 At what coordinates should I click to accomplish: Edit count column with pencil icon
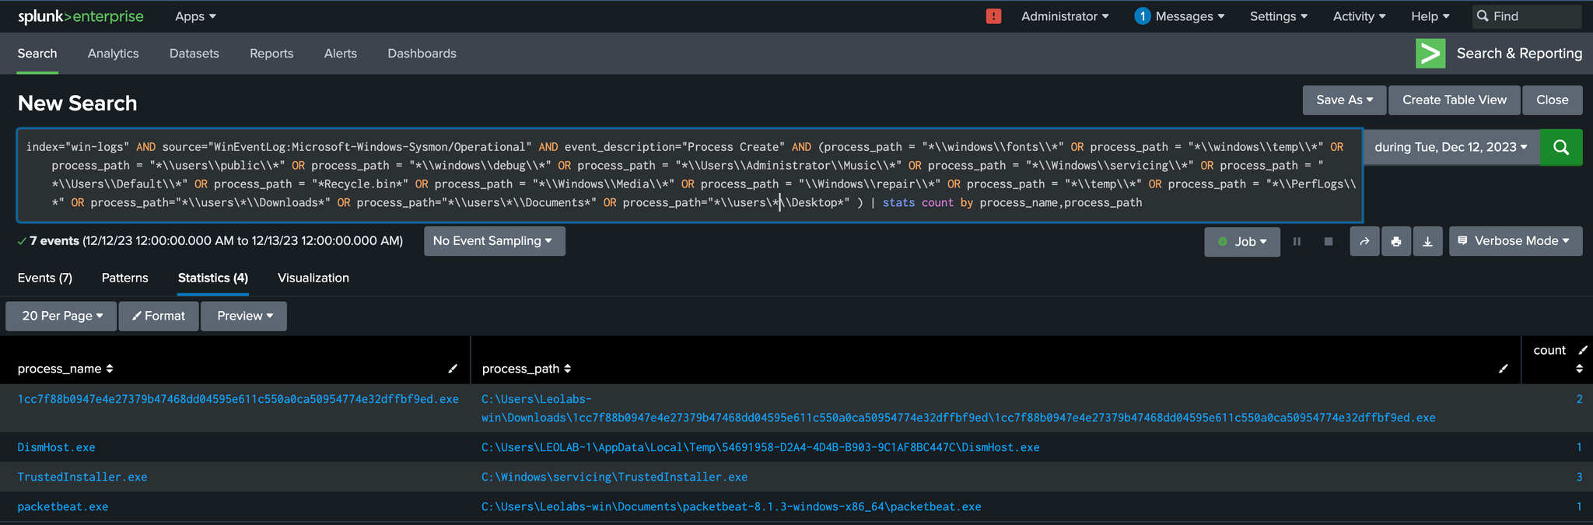[x=1583, y=350]
